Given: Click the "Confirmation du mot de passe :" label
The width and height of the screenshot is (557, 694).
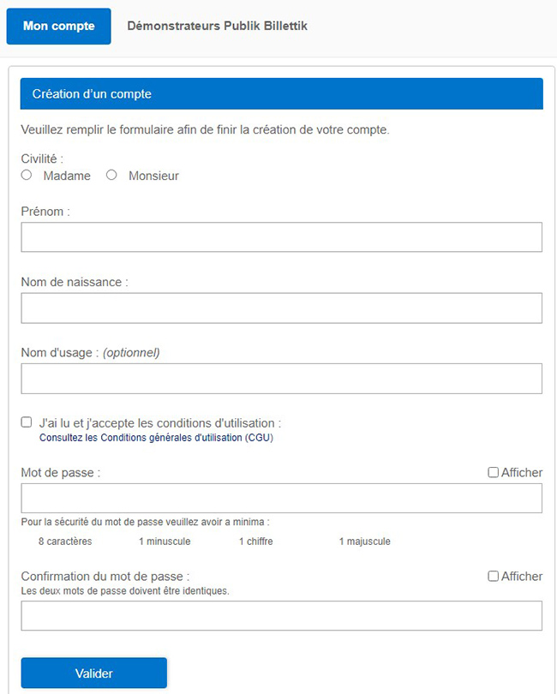Looking at the screenshot, I should [105, 577].
